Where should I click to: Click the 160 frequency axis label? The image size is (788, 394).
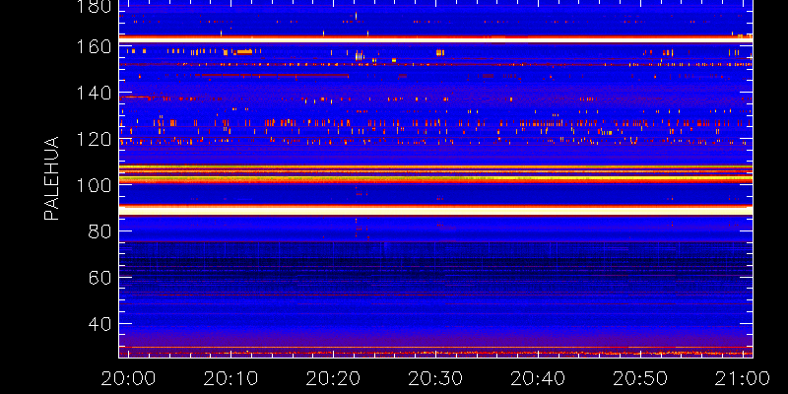pyautogui.click(x=94, y=46)
